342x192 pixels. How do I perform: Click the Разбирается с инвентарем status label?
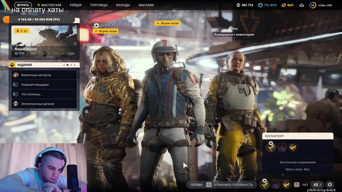coord(234,34)
